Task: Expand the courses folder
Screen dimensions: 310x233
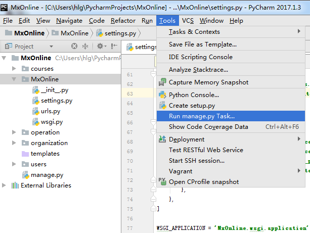Action: [14, 69]
